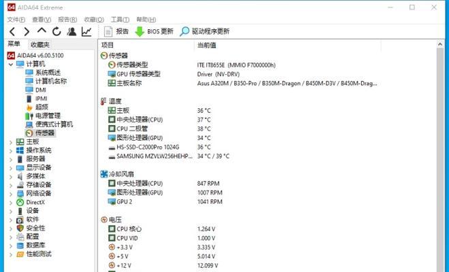Click the +12 V row icon
This screenshot has width=449, height=272.
(112, 265)
